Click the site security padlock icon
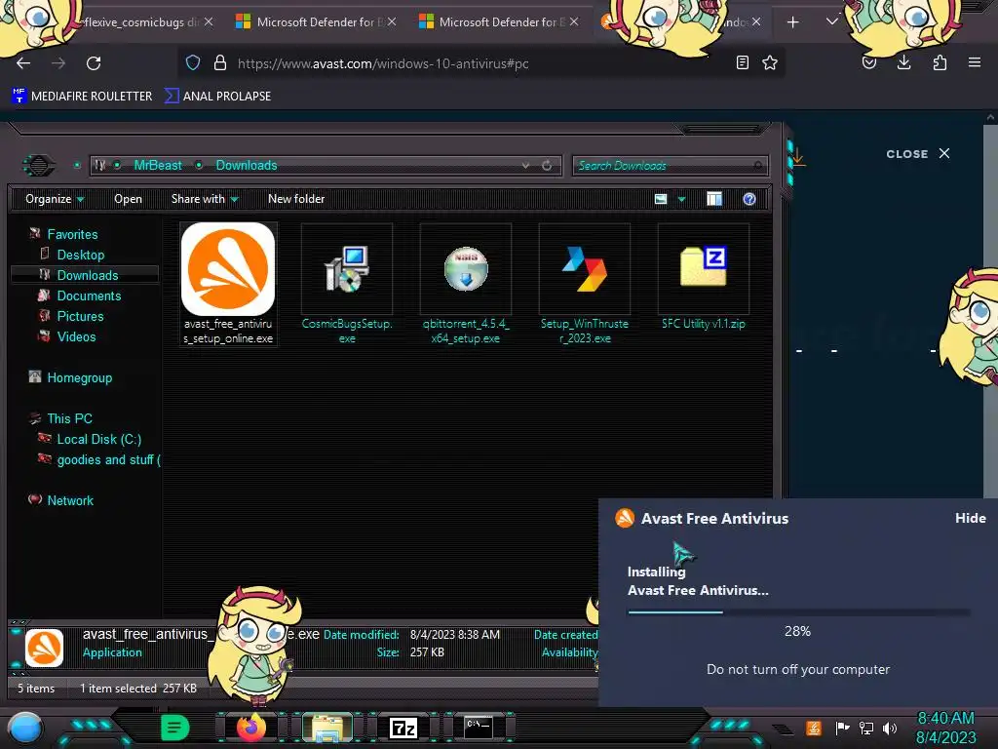Screen dimensions: 998x749 220,62
